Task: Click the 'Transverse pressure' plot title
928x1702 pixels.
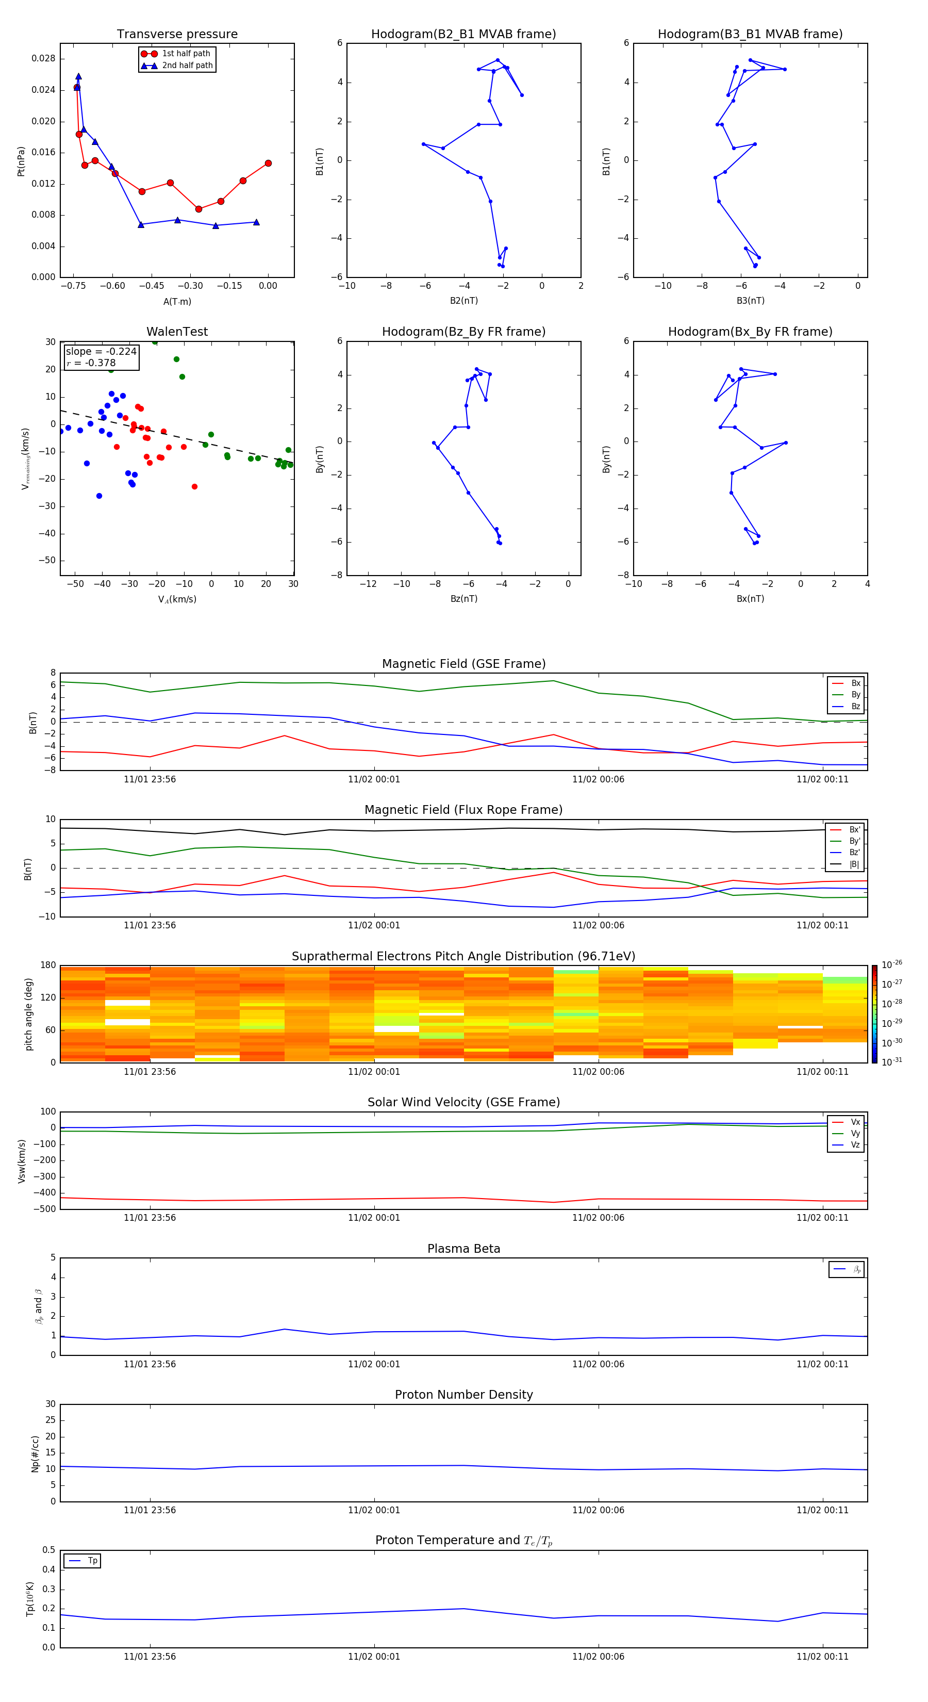Action: coord(177,35)
